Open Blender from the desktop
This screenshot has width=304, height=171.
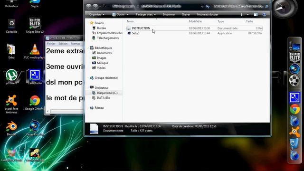tap(11, 128)
